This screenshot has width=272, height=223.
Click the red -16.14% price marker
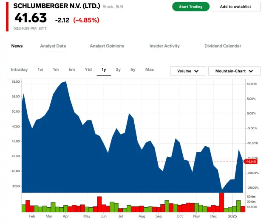pyautogui.click(x=251, y=162)
